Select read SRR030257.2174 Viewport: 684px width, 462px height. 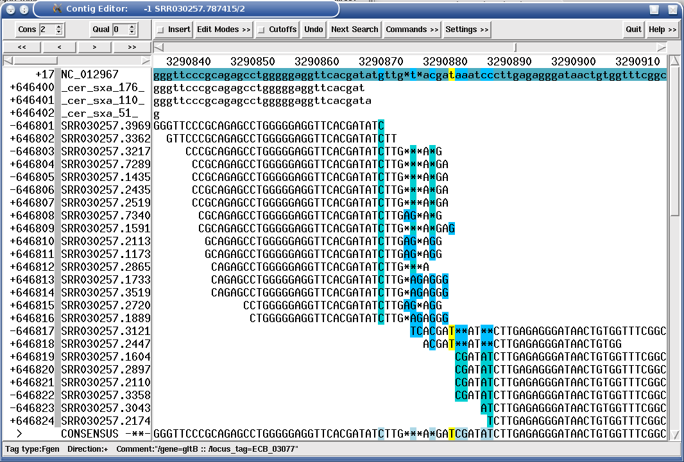pos(106,421)
